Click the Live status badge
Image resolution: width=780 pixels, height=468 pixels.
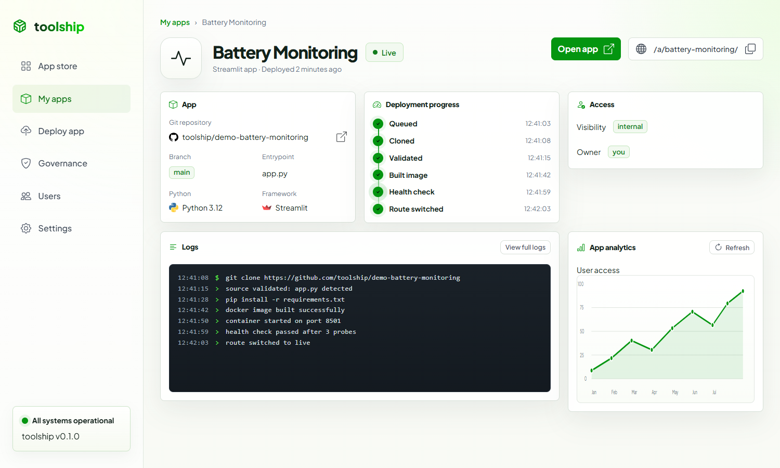point(384,53)
